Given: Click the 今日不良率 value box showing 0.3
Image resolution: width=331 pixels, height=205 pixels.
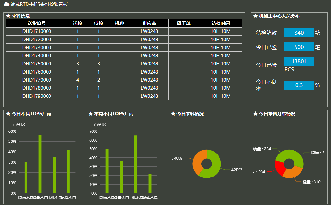Looking at the screenshot, I should [x=299, y=85].
